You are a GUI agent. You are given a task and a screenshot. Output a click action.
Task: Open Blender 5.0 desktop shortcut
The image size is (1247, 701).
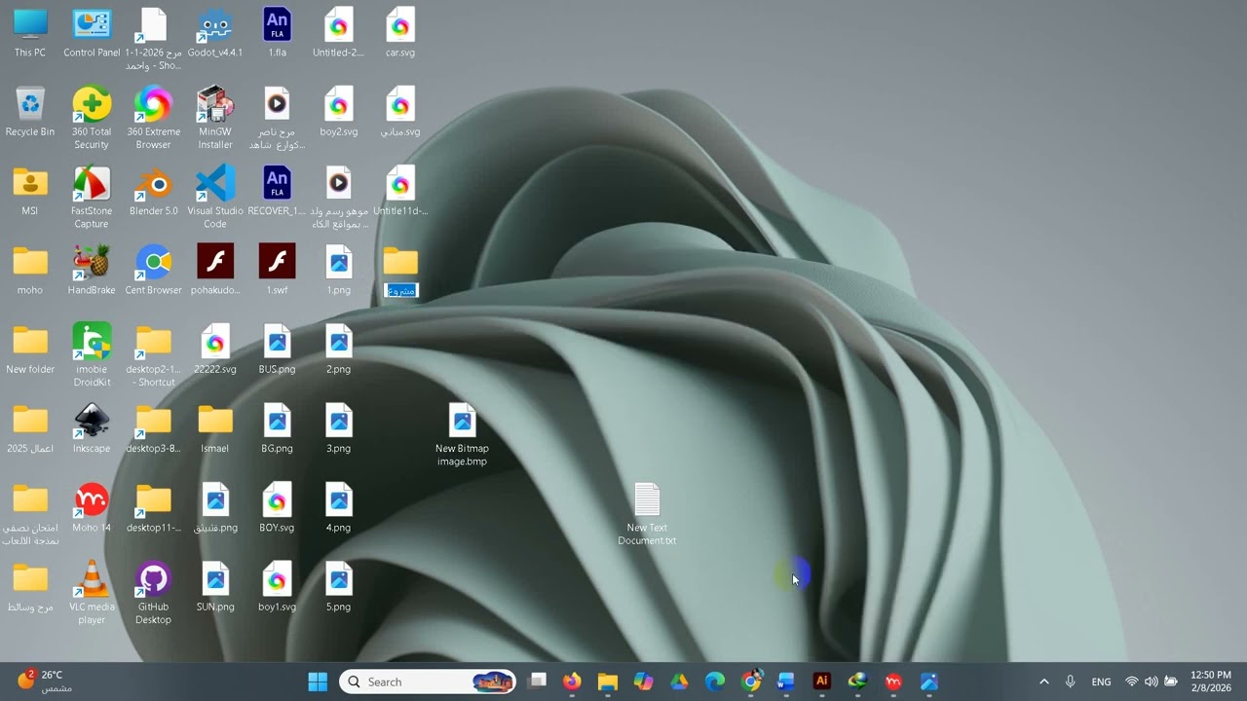pyautogui.click(x=153, y=184)
